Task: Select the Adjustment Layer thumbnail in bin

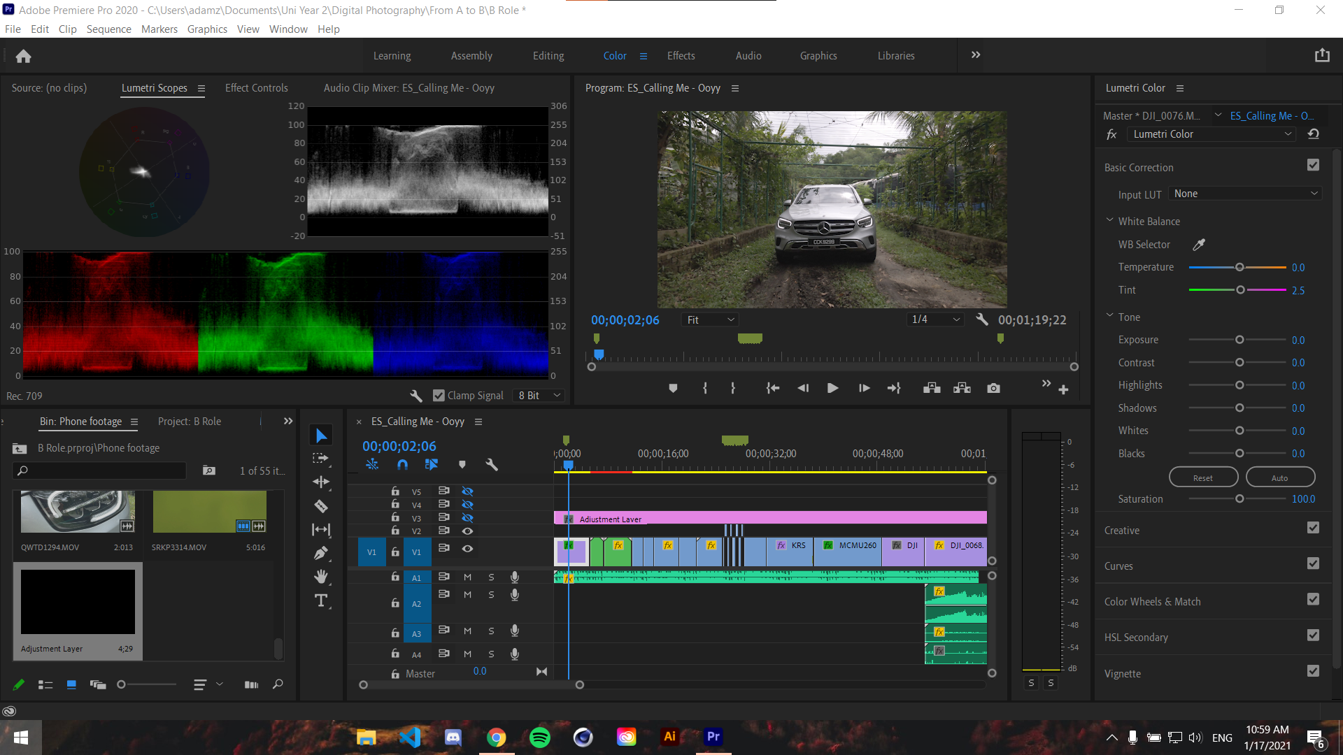Action: click(78, 602)
